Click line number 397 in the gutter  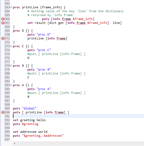tap(7, 140)
